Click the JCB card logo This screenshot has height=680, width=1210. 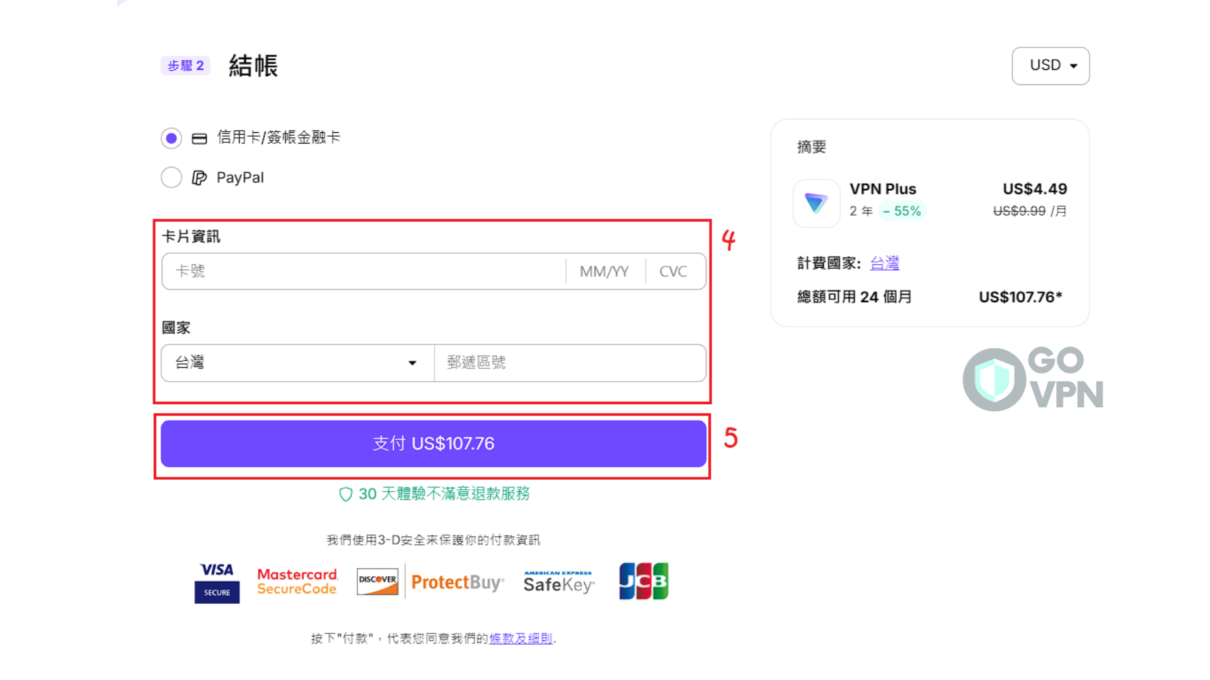coord(643,581)
